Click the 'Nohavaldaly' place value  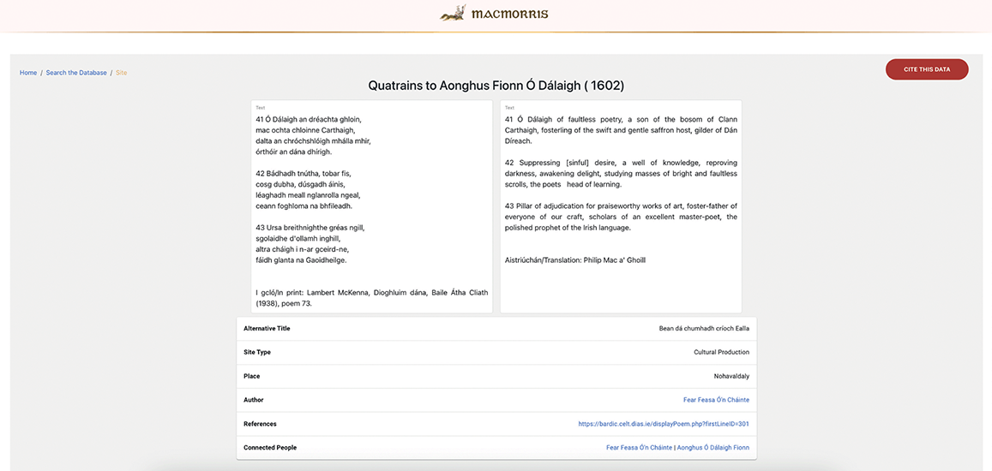coord(731,376)
